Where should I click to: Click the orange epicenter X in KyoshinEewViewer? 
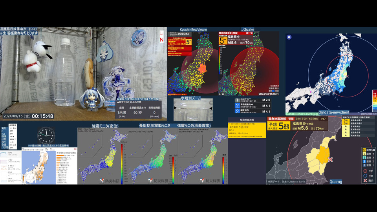(x=206, y=71)
